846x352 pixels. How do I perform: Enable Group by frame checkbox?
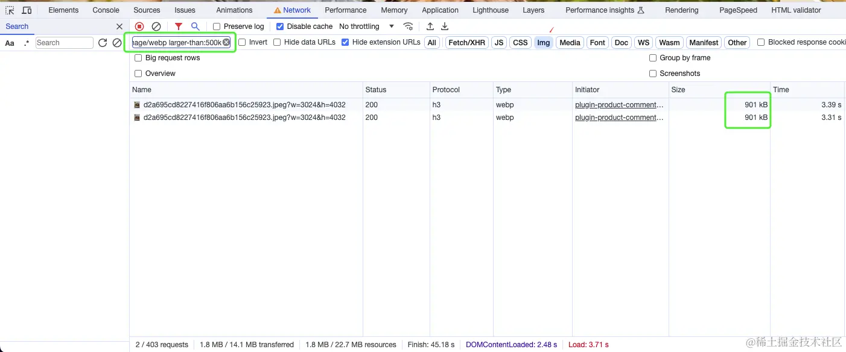653,58
